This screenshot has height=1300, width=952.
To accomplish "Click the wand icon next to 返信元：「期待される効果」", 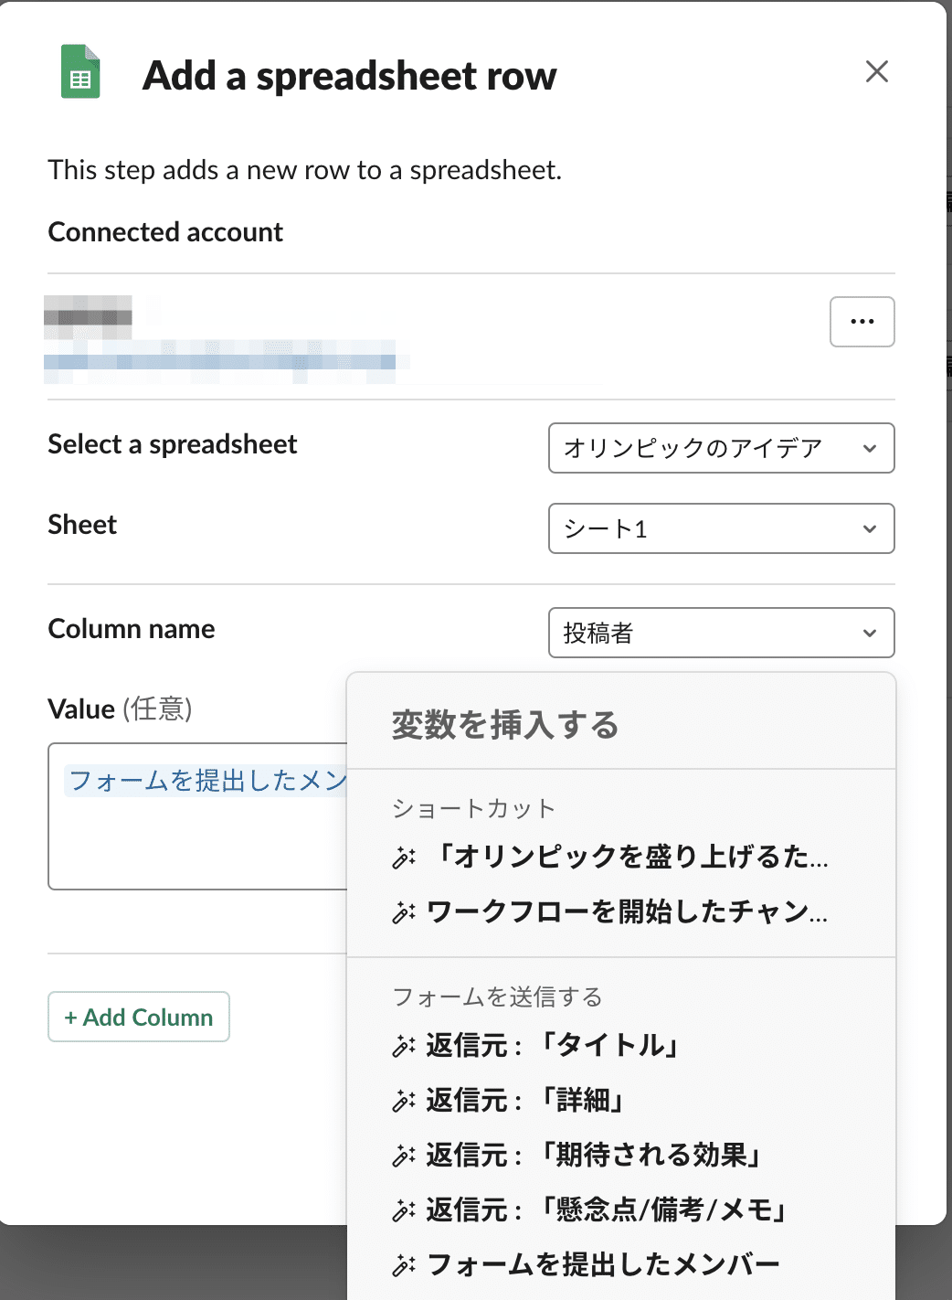I will (401, 1156).
